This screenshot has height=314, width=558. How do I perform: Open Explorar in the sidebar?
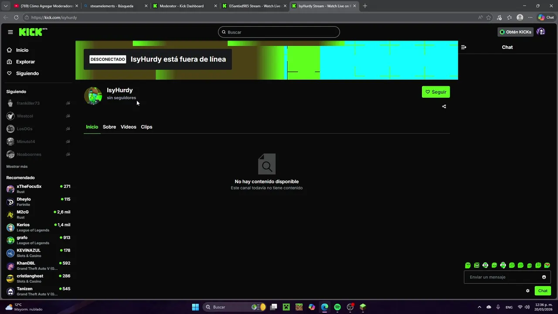tap(25, 62)
